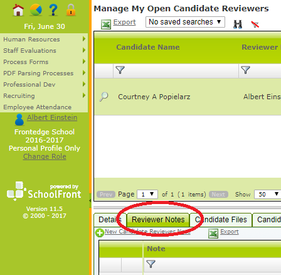View Courtney A Popielarz with the magnifier icon
The image size is (281, 275).
click(103, 97)
